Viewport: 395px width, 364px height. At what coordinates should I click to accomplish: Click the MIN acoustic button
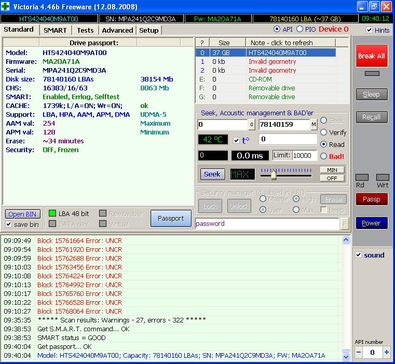pos(332,170)
